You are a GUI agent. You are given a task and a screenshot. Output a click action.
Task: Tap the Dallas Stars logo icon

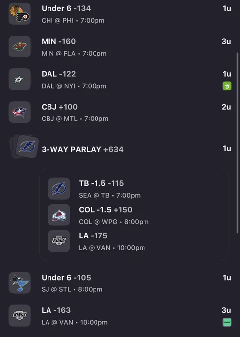tap(19, 79)
